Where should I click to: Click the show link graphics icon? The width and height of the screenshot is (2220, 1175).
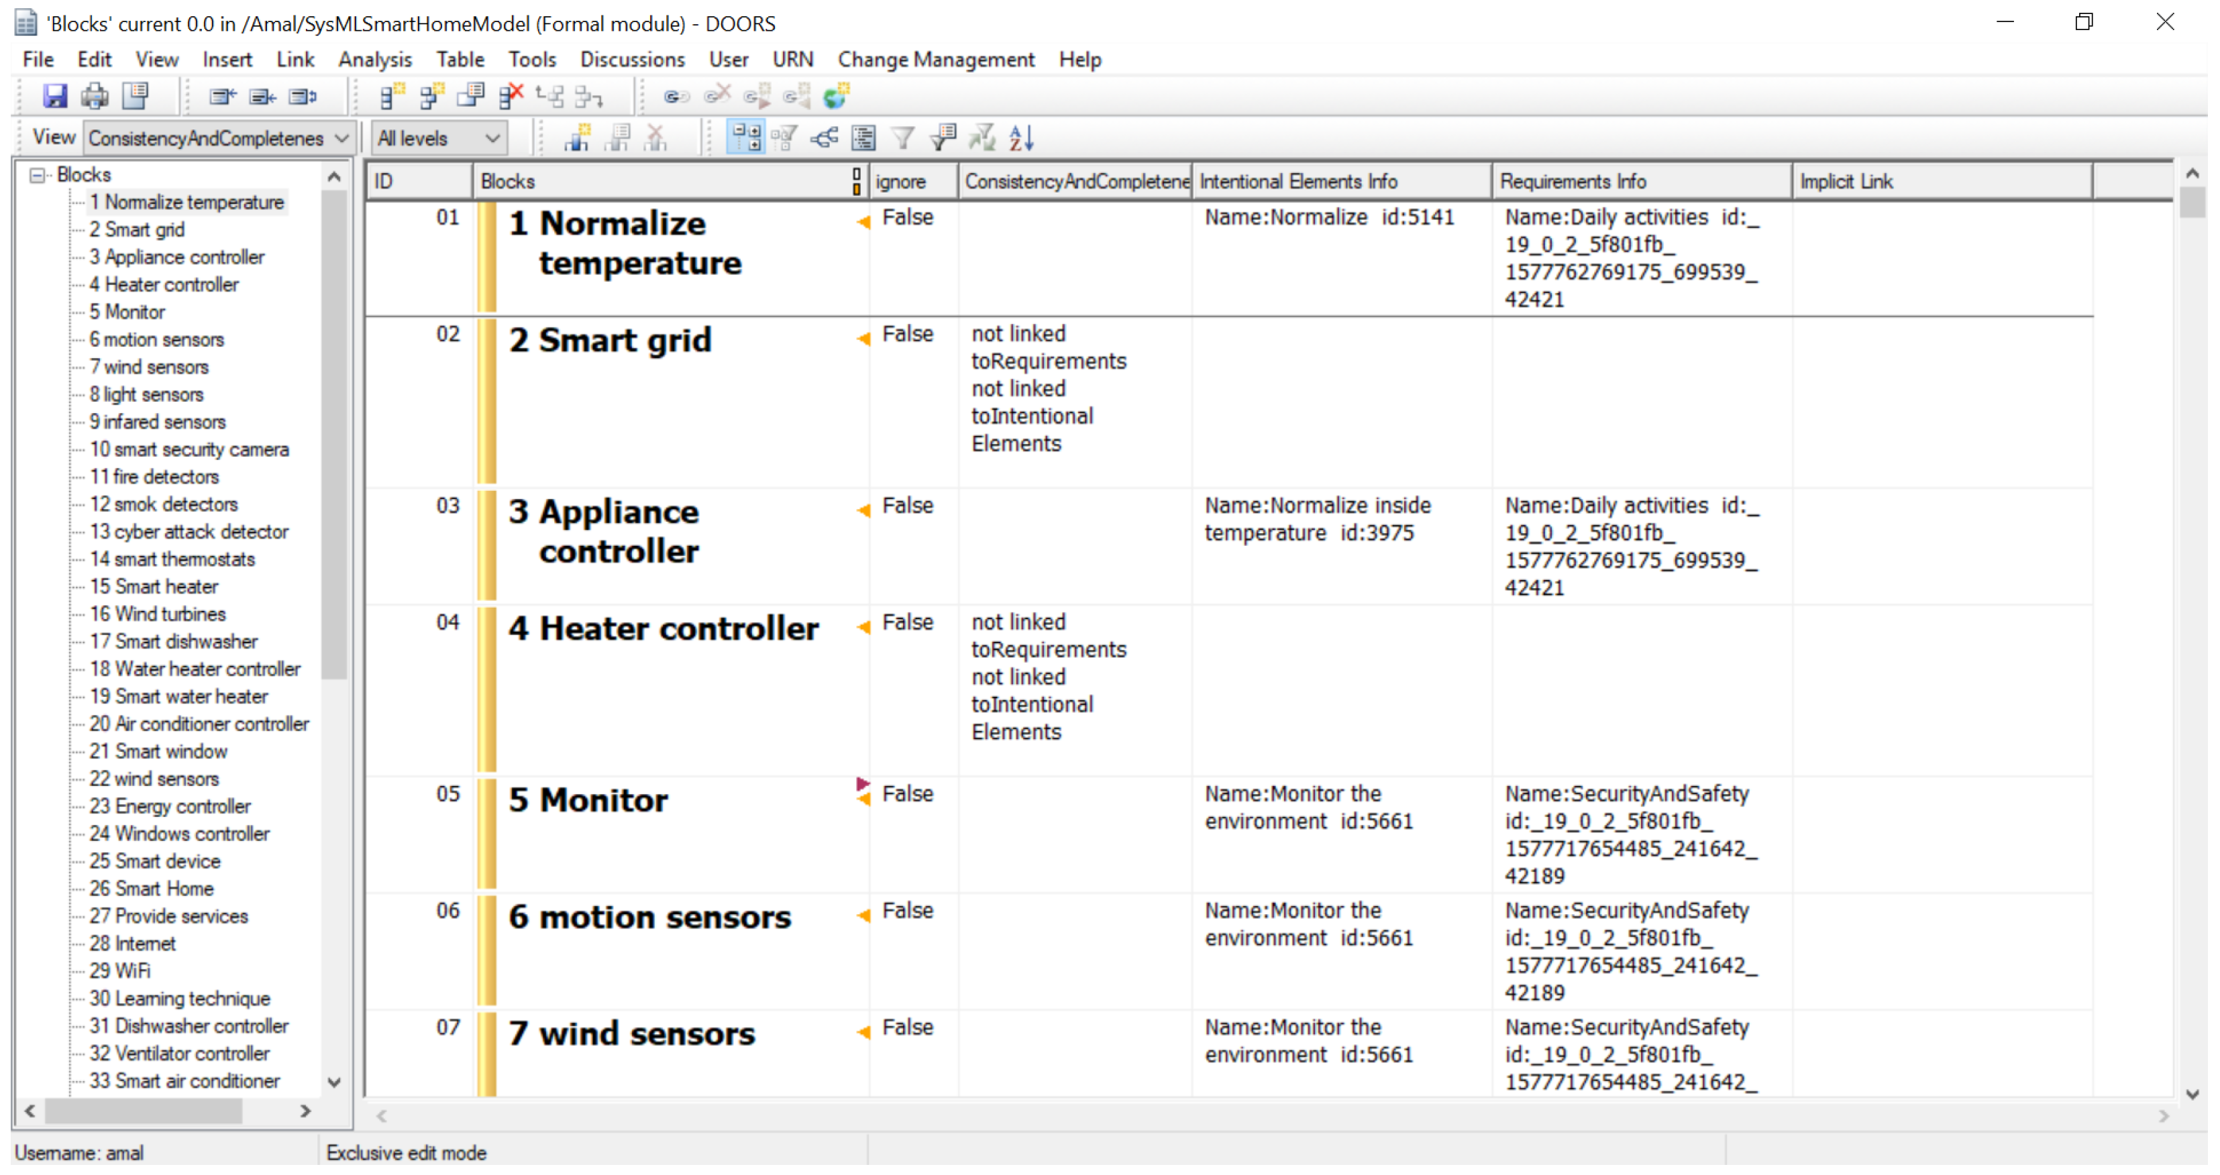click(824, 138)
